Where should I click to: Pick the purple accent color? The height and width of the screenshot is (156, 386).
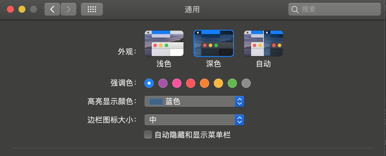coord(163,83)
